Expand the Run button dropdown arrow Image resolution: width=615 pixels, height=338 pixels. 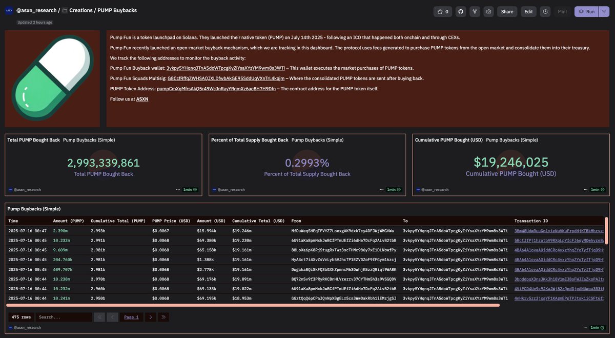[x=604, y=11]
